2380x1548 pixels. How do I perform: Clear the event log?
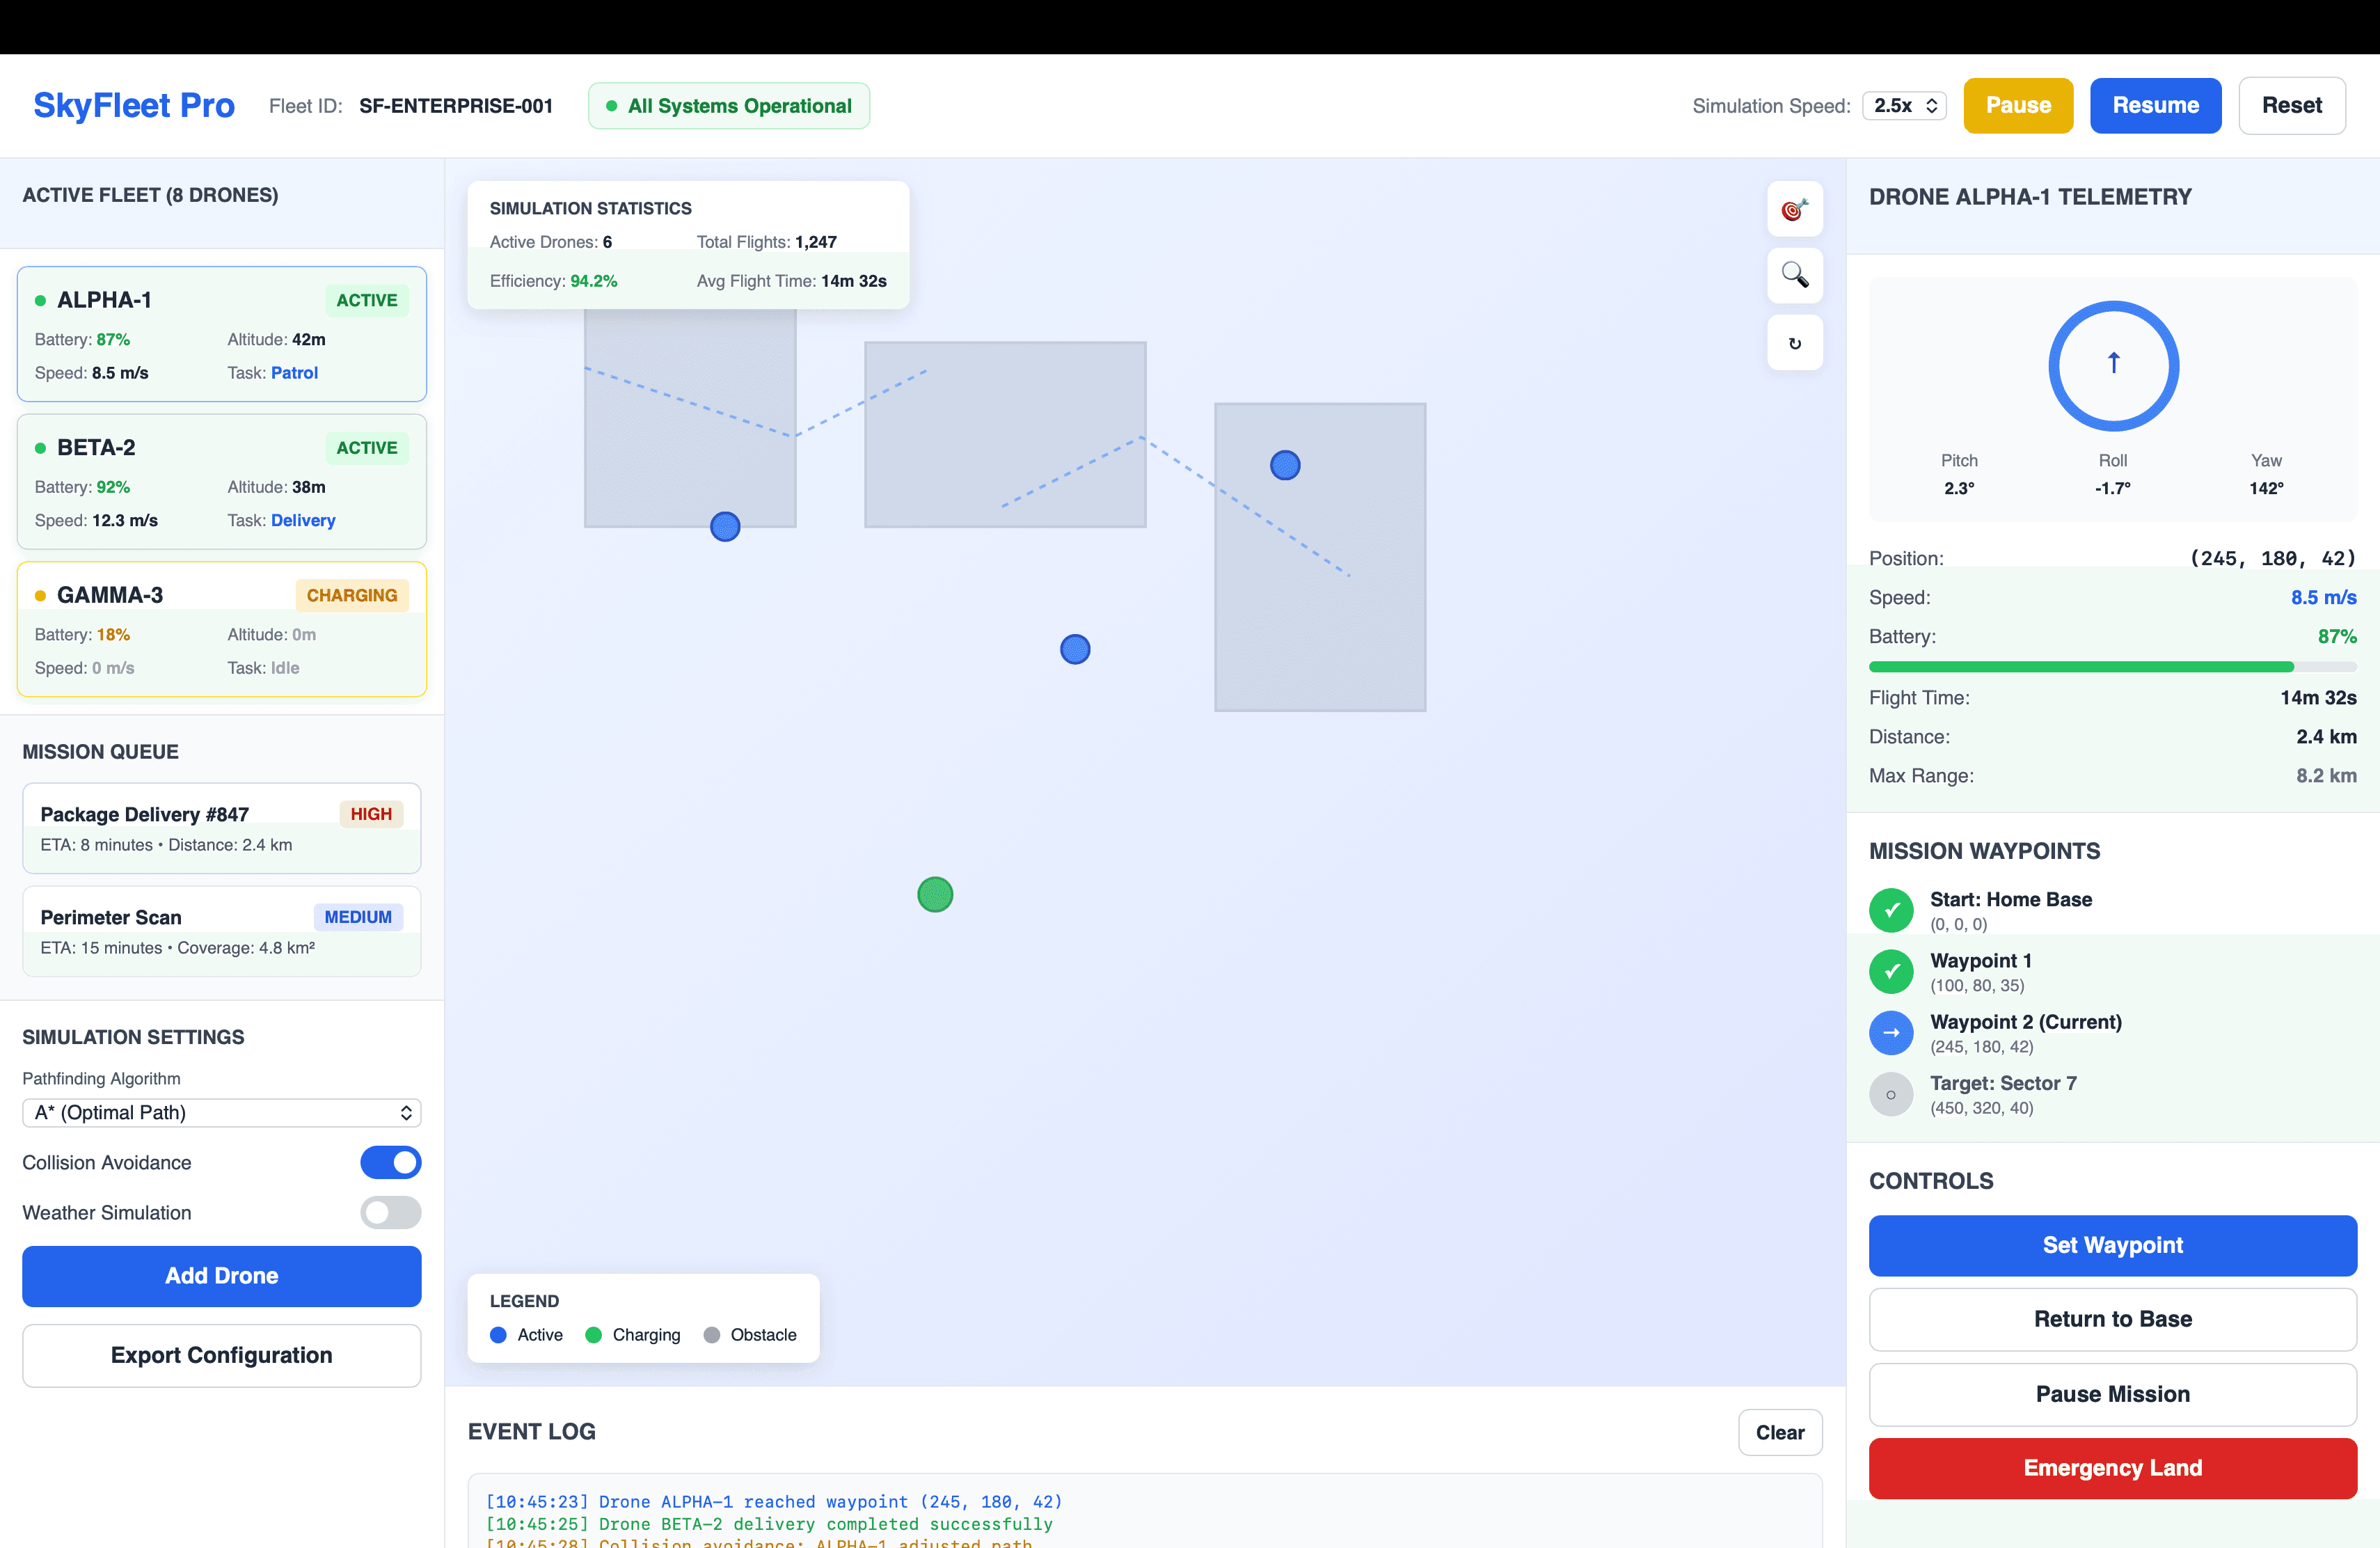[x=1779, y=1432]
